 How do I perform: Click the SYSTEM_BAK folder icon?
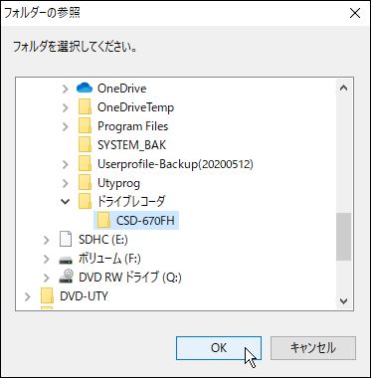(85, 145)
